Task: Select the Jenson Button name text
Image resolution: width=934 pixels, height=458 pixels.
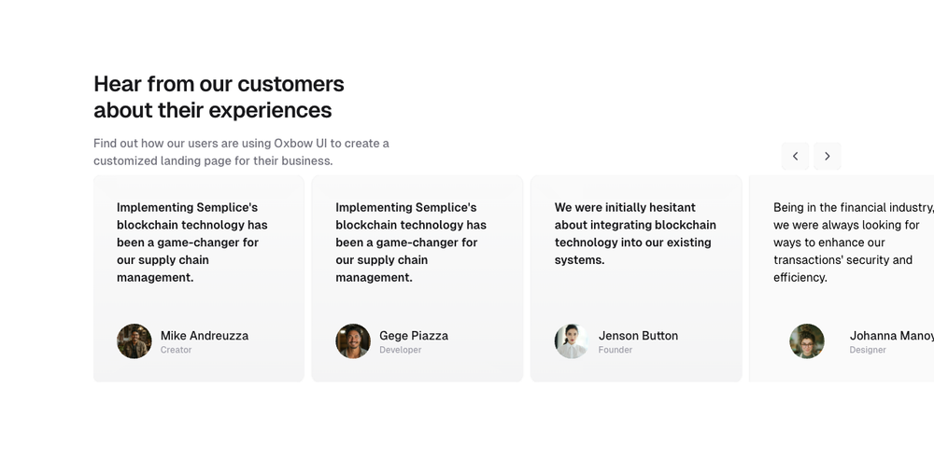Action: click(x=638, y=336)
